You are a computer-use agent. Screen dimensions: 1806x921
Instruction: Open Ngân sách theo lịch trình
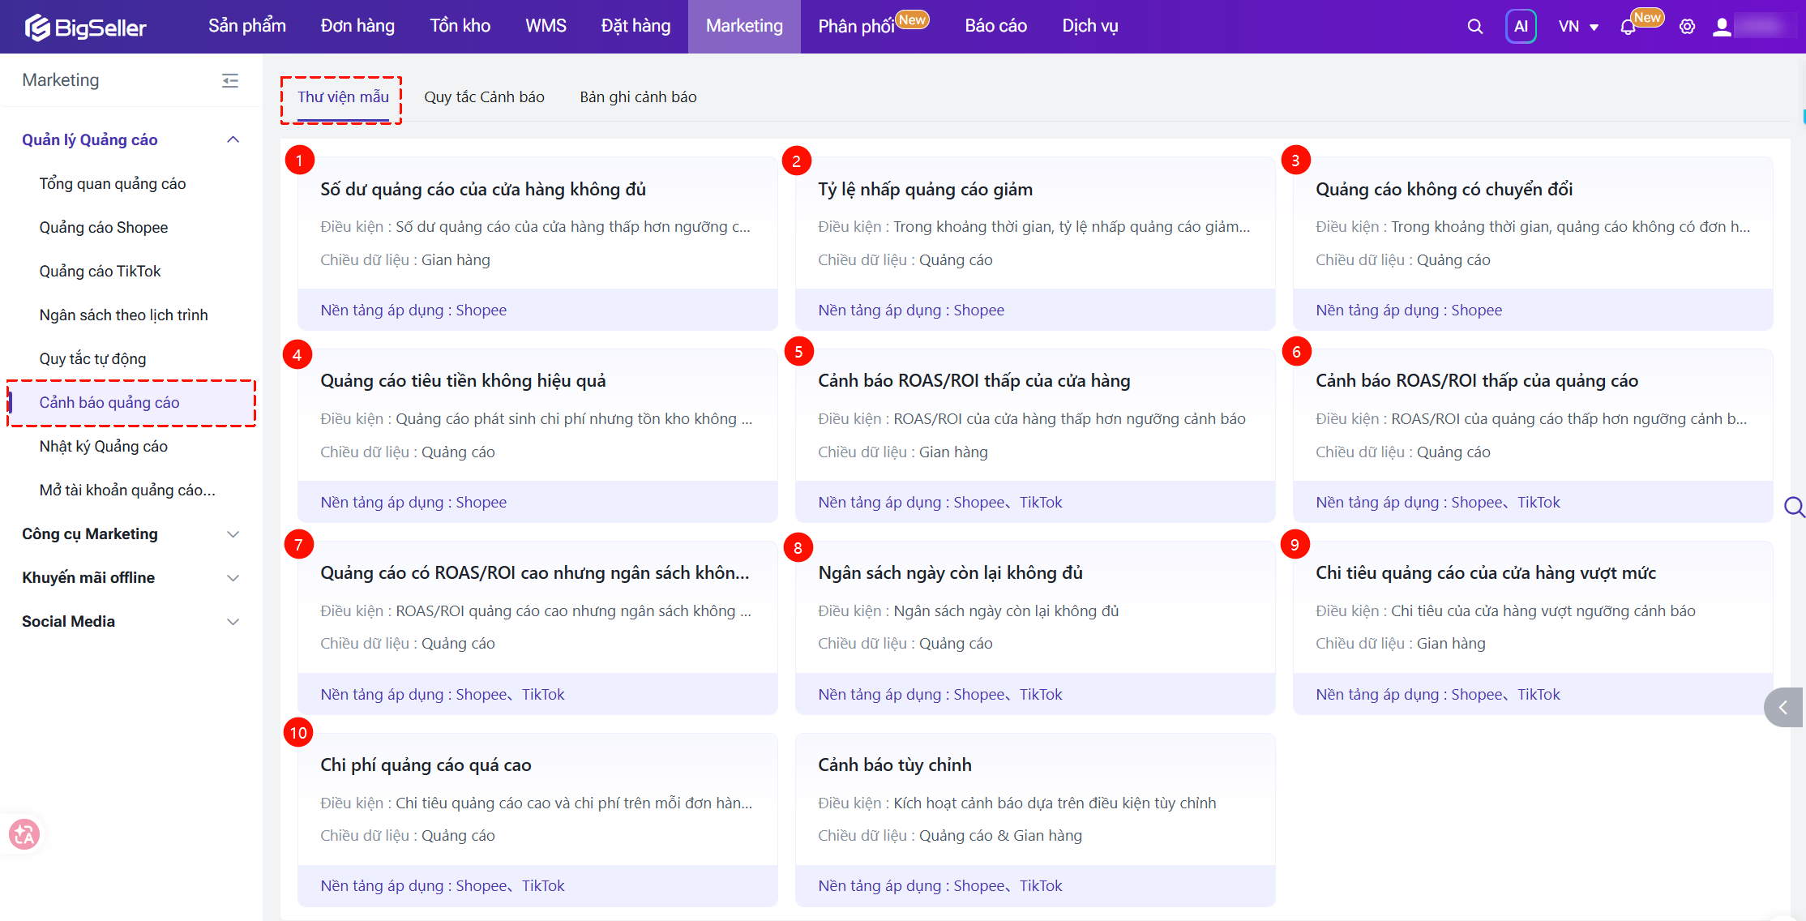(x=124, y=315)
